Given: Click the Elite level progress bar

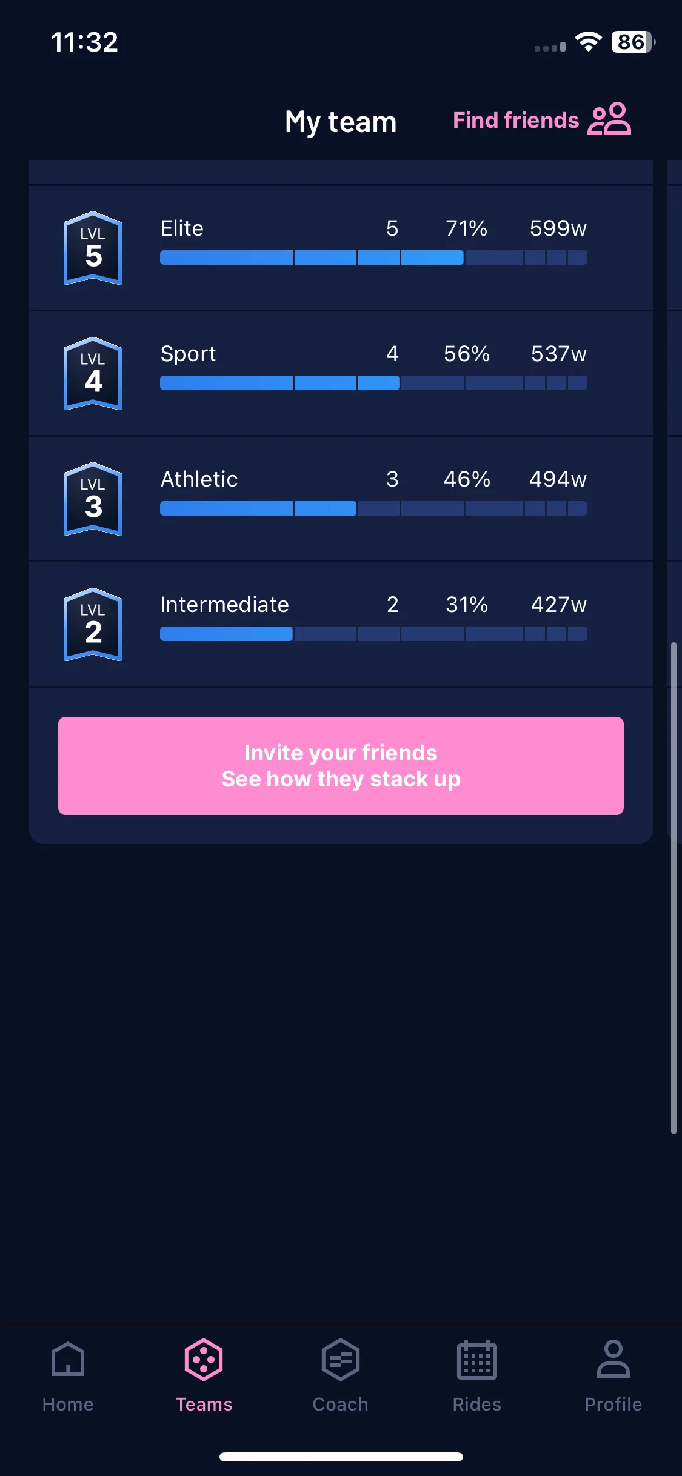Looking at the screenshot, I should pyautogui.click(x=373, y=258).
